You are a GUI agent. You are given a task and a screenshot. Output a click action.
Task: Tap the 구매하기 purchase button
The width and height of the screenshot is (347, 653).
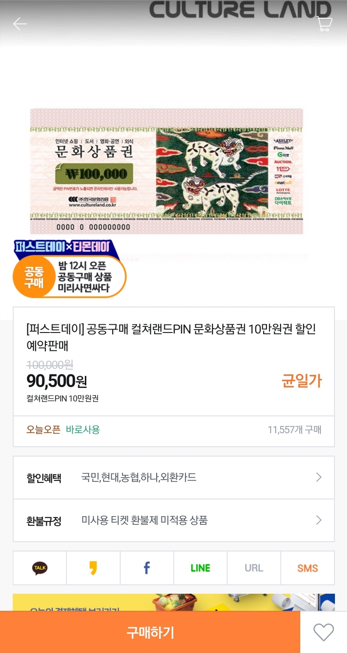click(x=150, y=632)
